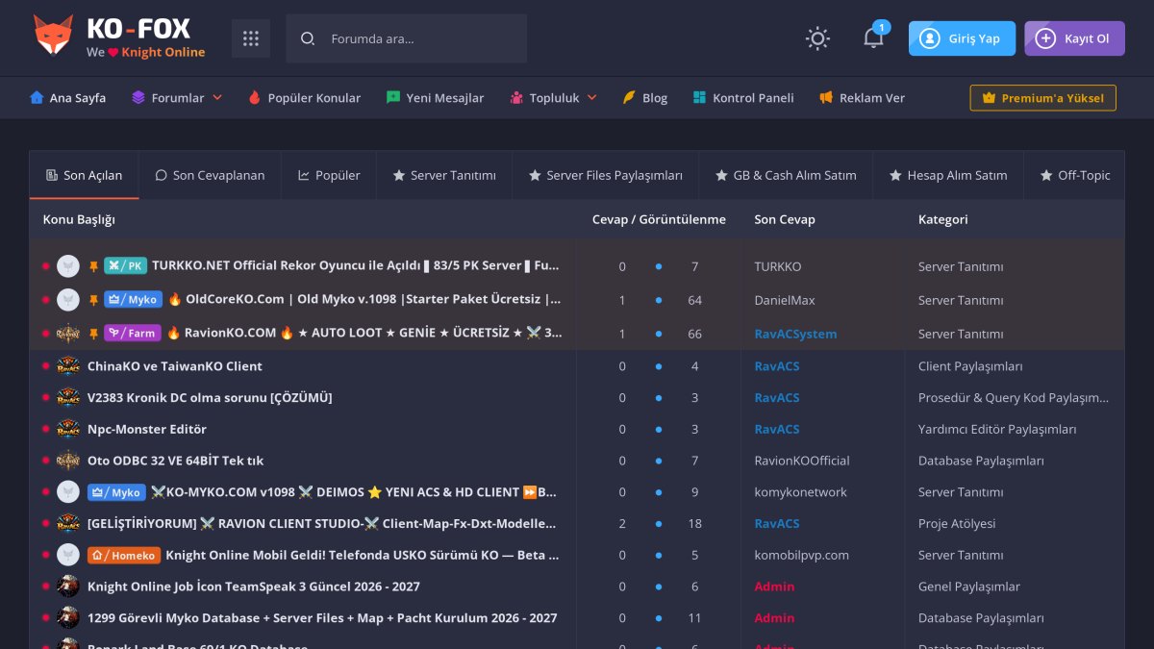
Task: Open Prosedür & Query Kod Paylaşım category
Action: click(x=1014, y=398)
